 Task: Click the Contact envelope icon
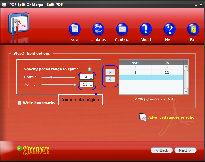122,29
